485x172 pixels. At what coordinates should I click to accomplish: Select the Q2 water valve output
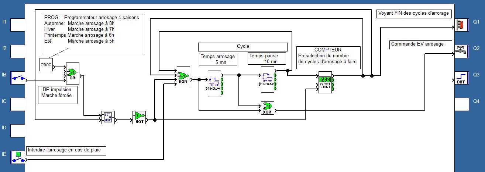(461, 51)
